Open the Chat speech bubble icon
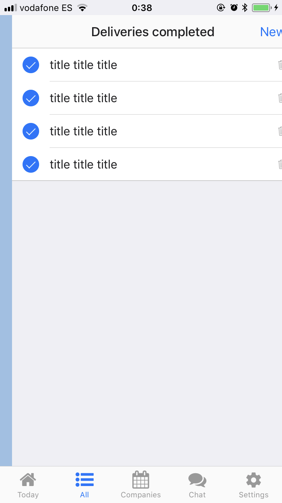282x503 pixels. click(197, 479)
